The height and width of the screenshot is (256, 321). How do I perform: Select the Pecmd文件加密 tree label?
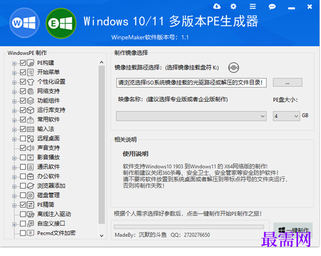tap(57, 233)
